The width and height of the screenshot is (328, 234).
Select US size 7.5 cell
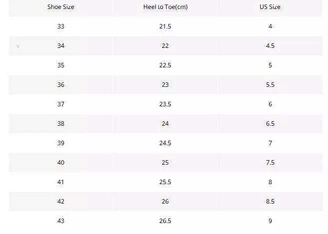pyautogui.click(x=270, y=163)
